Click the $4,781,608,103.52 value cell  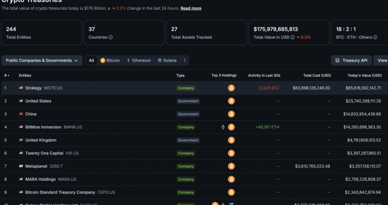(x=364, y=140)
